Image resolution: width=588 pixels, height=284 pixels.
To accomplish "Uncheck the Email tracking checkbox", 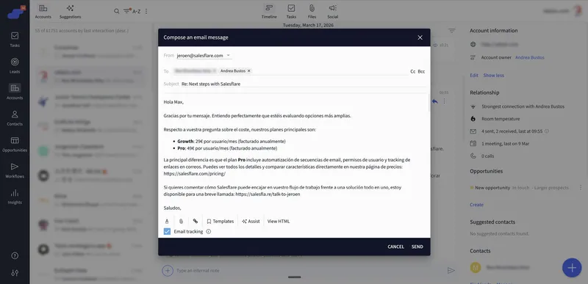I will tap(168, 232).
